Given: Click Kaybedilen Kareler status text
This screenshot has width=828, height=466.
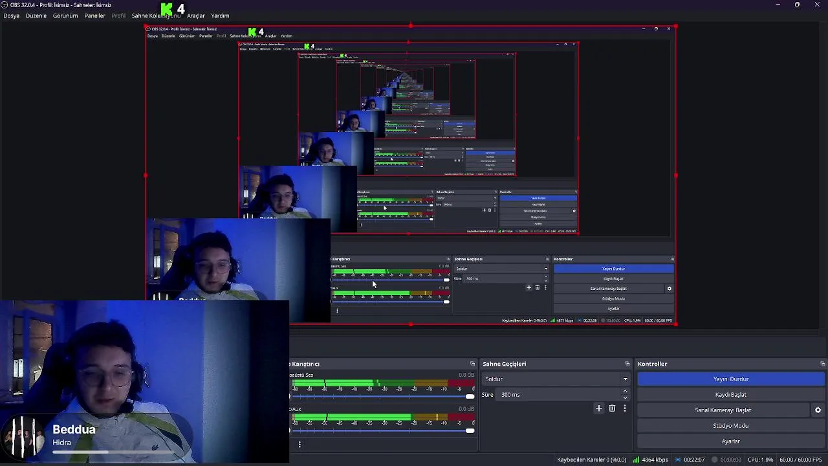Looking at the screenshot, I should coord(591,460).
